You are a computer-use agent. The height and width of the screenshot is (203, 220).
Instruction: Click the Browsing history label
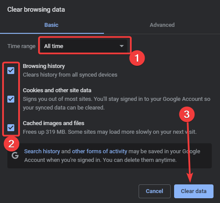tap(44, 66)
